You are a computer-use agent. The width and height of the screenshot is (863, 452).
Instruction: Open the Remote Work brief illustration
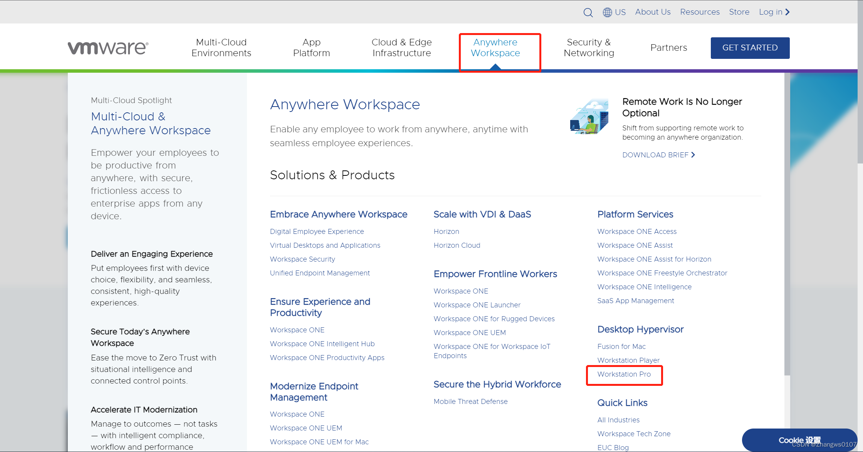click(589, 116)
